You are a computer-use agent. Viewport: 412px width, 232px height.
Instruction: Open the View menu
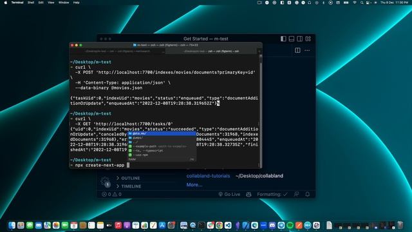pos(51,3)
